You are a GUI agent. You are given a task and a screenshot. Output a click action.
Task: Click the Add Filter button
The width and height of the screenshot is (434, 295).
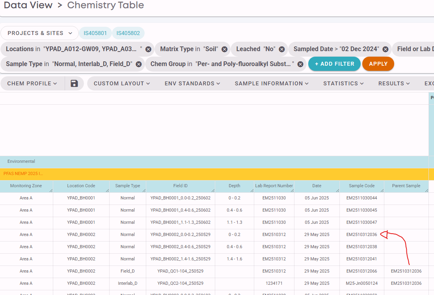pos(334,64)
